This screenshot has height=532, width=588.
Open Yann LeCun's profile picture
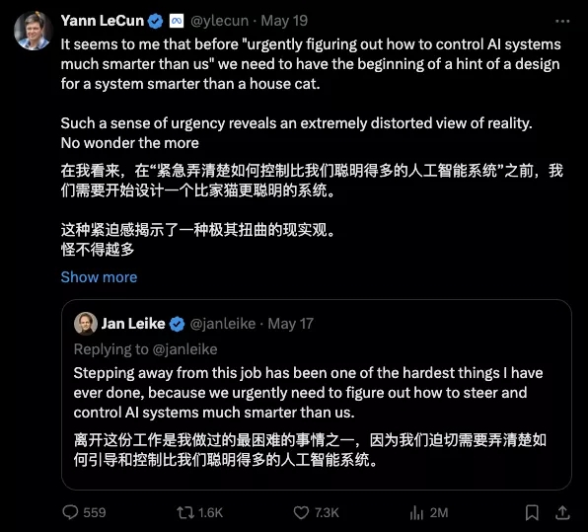tap(33, 31)
